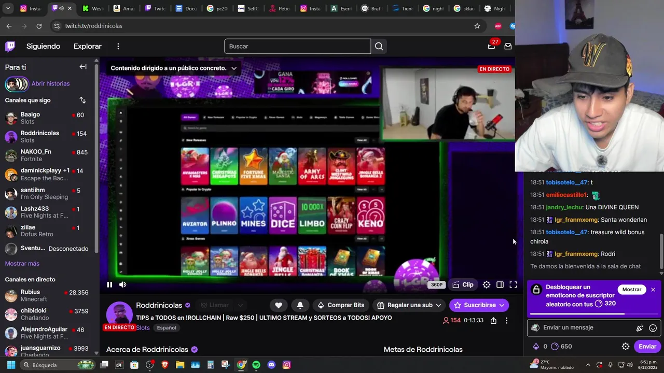Create a Clip of the stream
Image resolution: width=664 pixels, height=373 pixels.
point(463,284)
